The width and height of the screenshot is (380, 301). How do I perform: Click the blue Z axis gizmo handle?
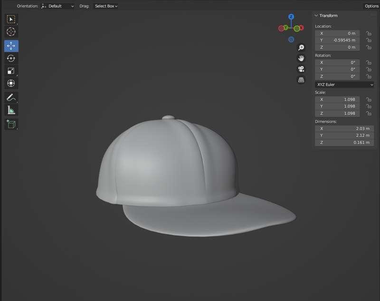pos(291,17)
